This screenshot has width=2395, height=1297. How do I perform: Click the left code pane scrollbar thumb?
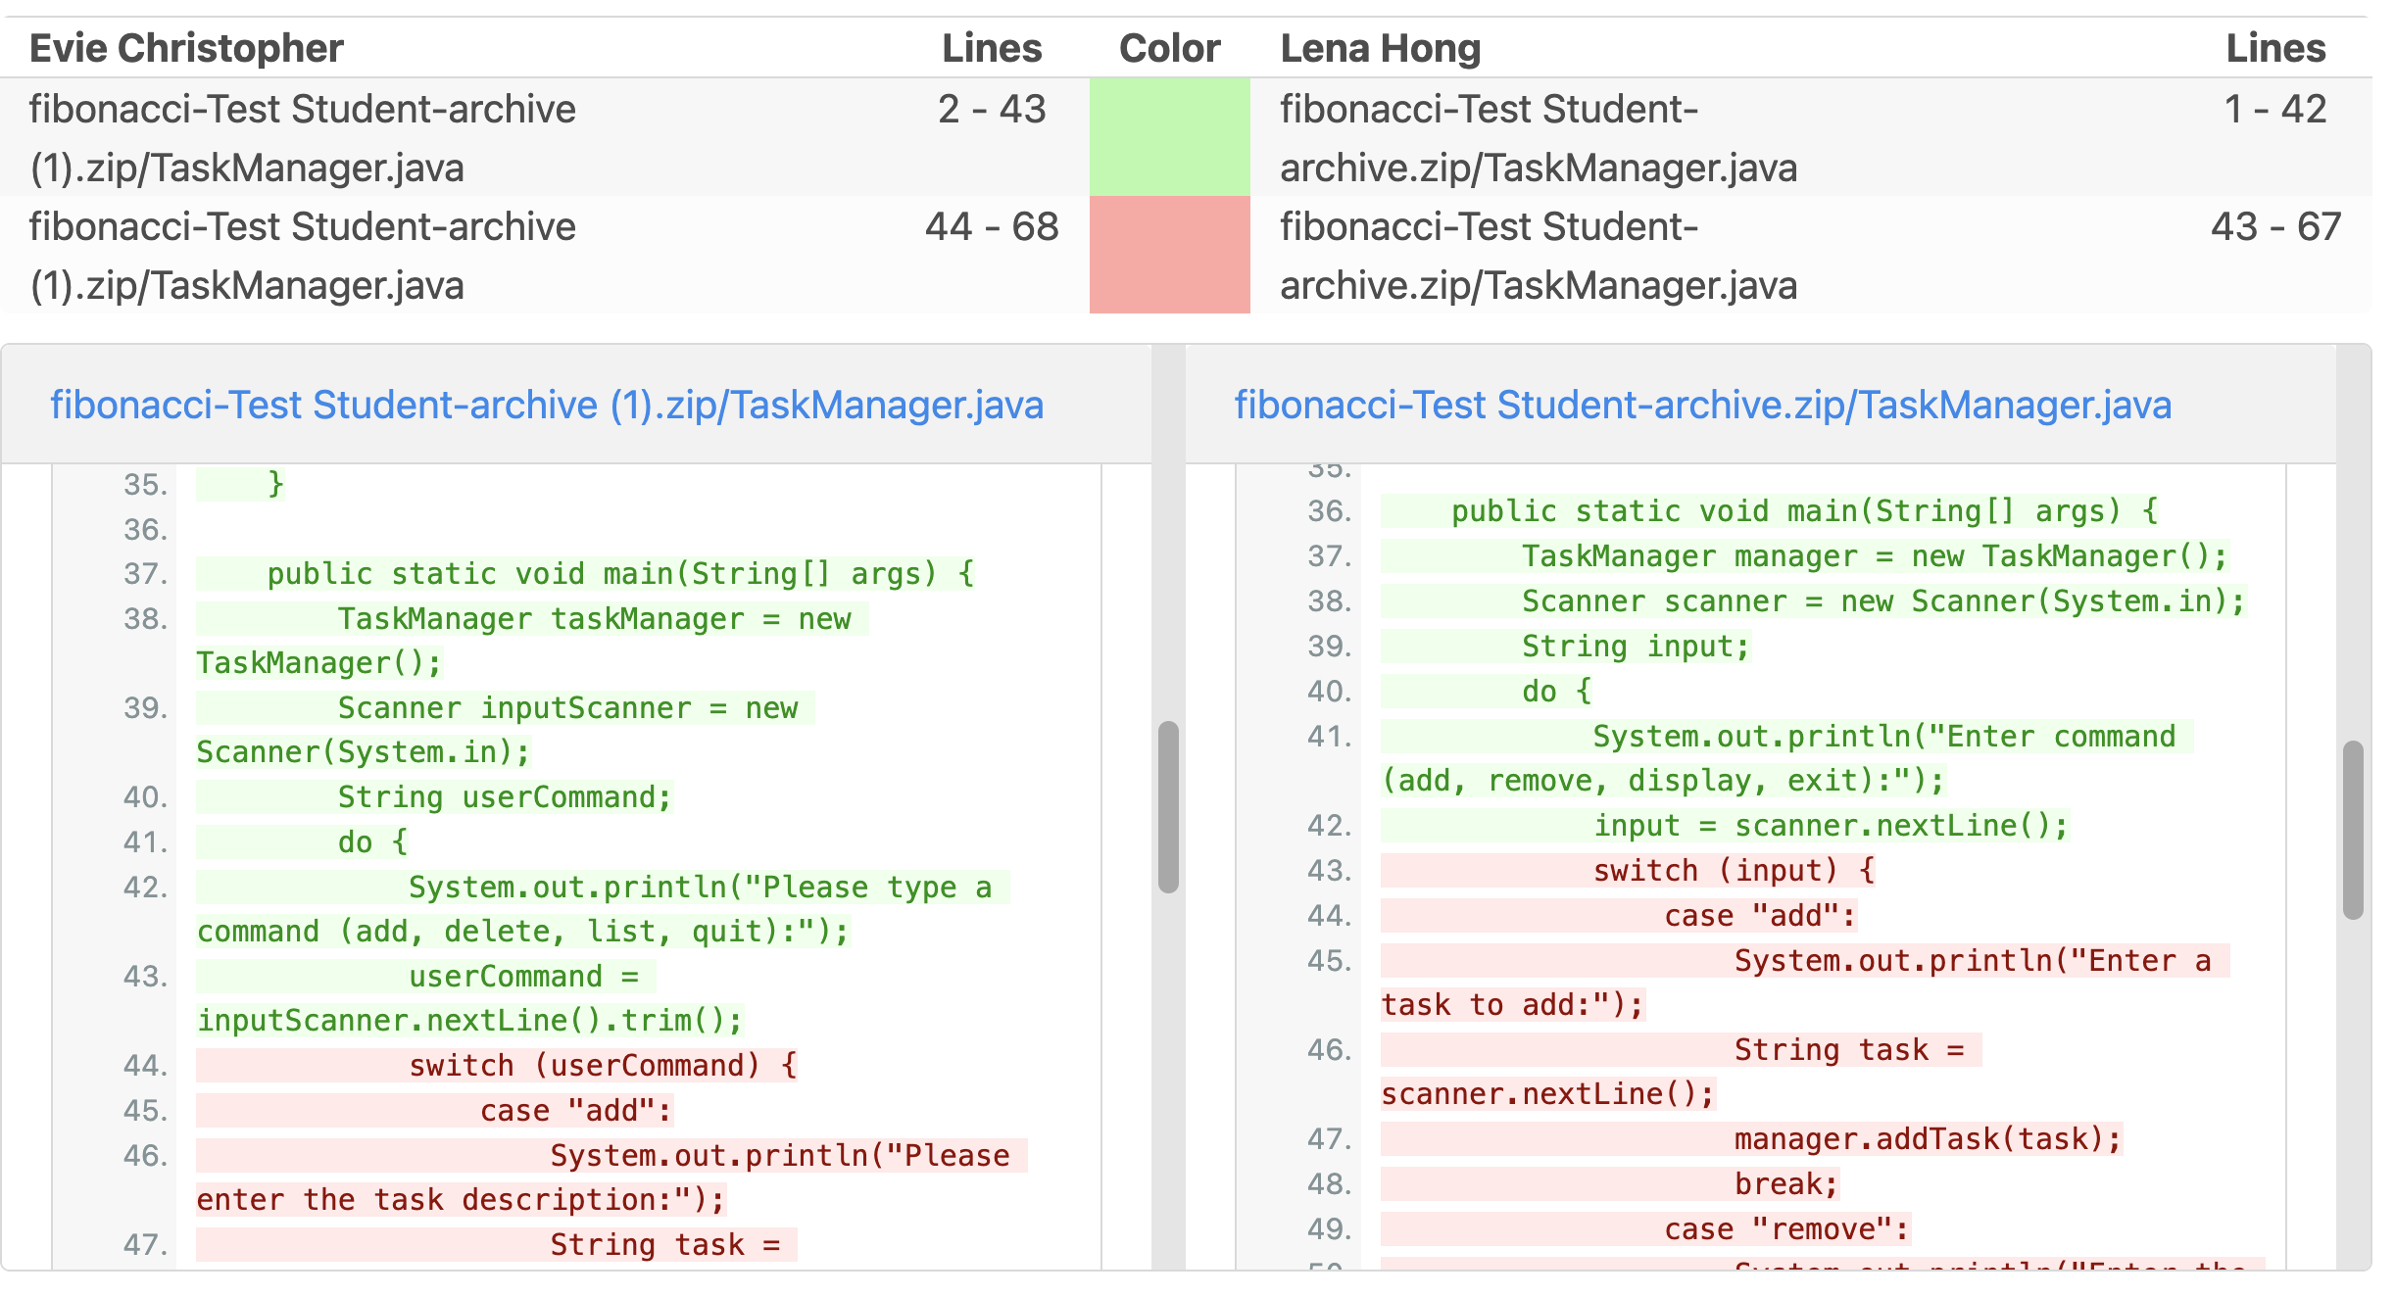point(1168,807)
